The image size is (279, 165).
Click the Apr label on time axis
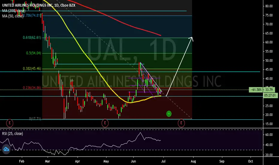click(x=78, y=161)
